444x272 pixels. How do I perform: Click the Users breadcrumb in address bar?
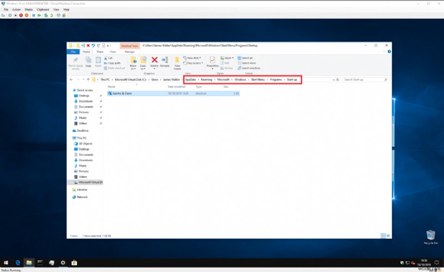tap(155, 80)
